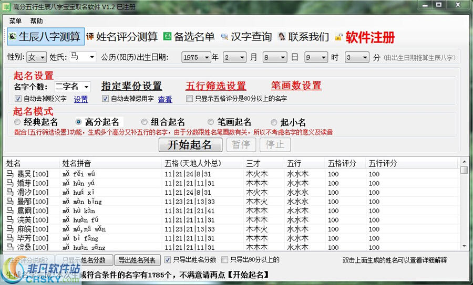Click the magnifier icon of 汉字查询
The image size is (473, 285).
224,36
